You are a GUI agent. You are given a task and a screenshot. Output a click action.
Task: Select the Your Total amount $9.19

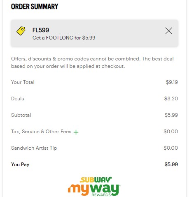172,82
